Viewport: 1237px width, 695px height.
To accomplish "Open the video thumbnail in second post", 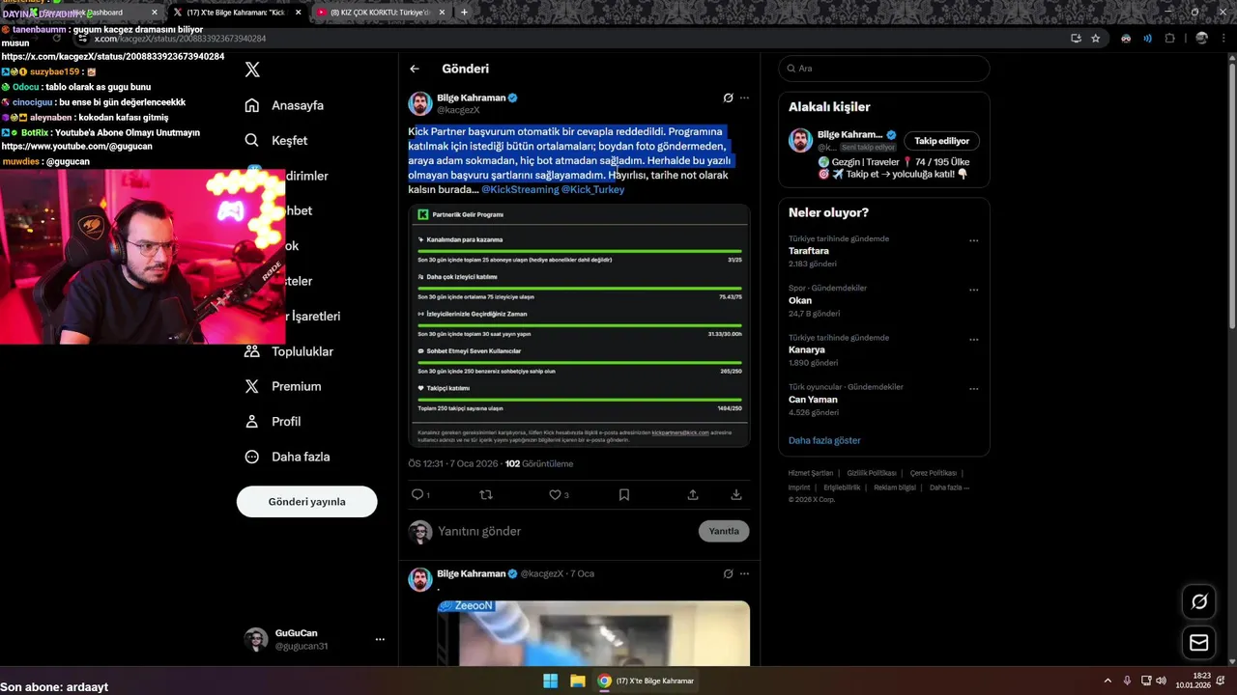I will pos(593,633).
